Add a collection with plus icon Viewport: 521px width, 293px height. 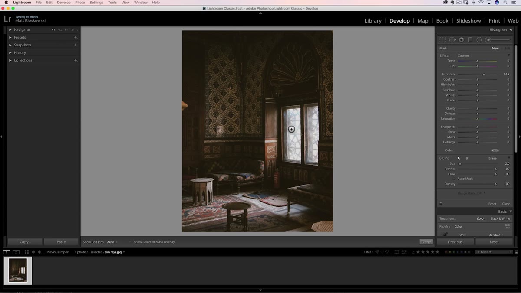(x=76, y=60)
